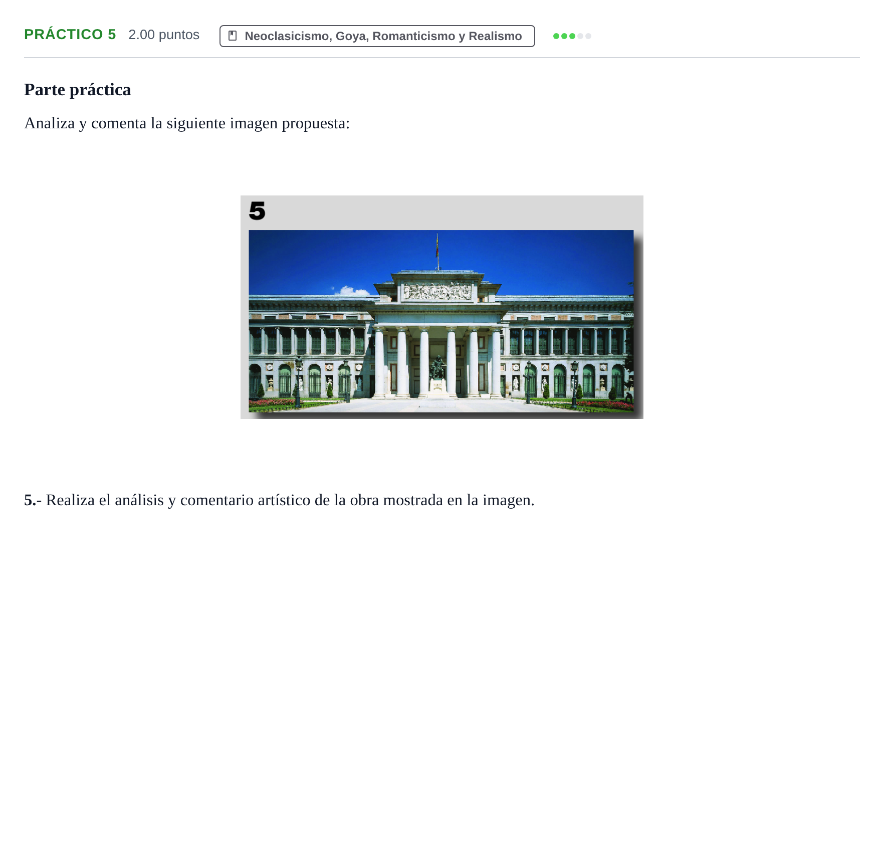Image resolution: width=884 pixels, height=842 pixels.
Task: Click the green difficulty dots indicator
Action: [572, 36]
